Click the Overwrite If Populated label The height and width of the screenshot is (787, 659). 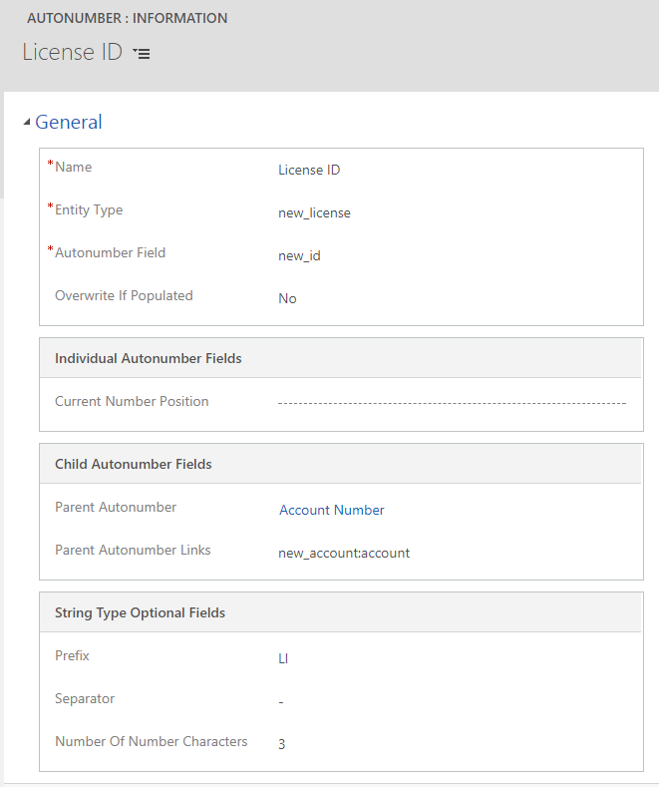point(124,296)
